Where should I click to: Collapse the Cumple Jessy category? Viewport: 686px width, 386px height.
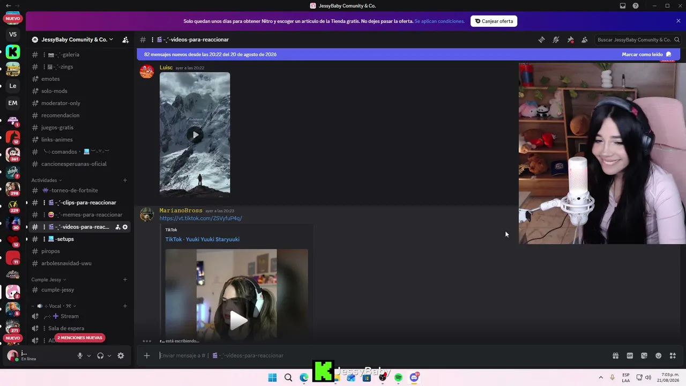[49, 279]
